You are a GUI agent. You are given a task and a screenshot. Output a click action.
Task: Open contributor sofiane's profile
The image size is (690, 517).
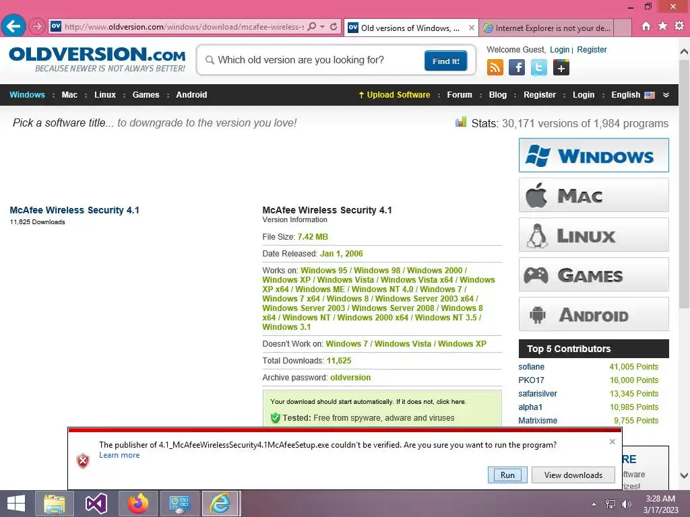[x=531, y=367]
